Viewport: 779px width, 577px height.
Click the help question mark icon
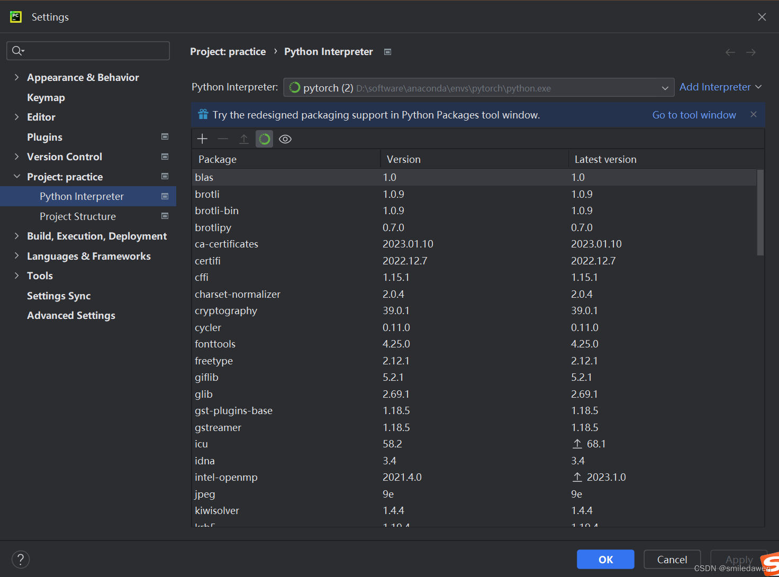[x=20, y=559]
